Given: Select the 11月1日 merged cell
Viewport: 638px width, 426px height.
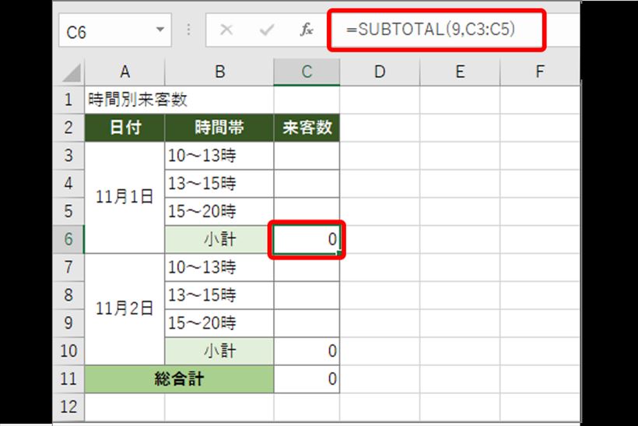Looking at the screenshot, I should [x=125, y=198].
